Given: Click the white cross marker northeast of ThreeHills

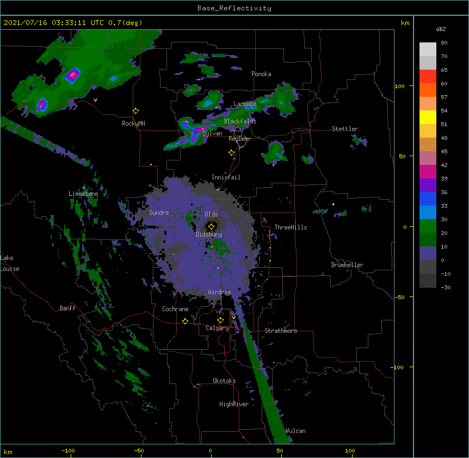Looking at the screenshot, I should pos(333,204).
